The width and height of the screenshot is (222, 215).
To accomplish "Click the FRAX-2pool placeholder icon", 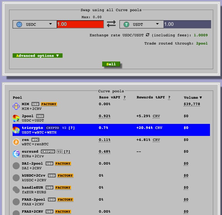I will point(16,202).
